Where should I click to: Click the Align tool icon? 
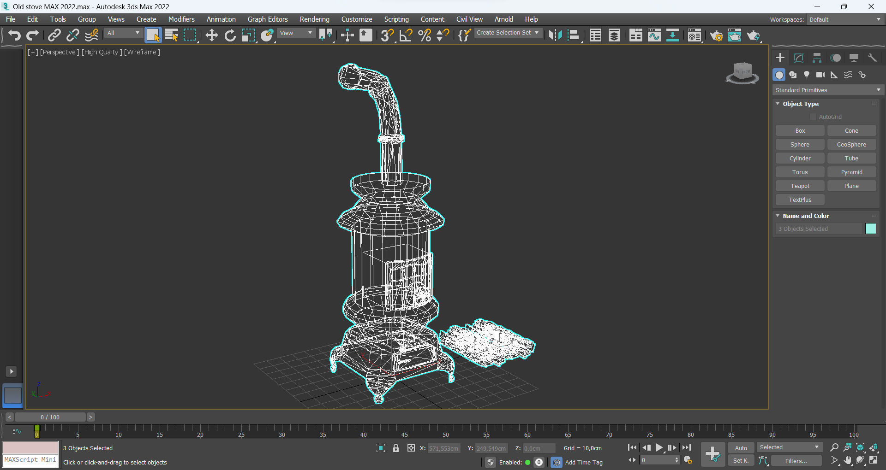pos(574,35)
